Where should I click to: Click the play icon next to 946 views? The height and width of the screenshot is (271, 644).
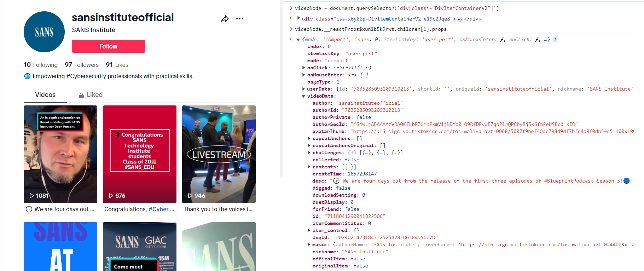click(190, 196)
